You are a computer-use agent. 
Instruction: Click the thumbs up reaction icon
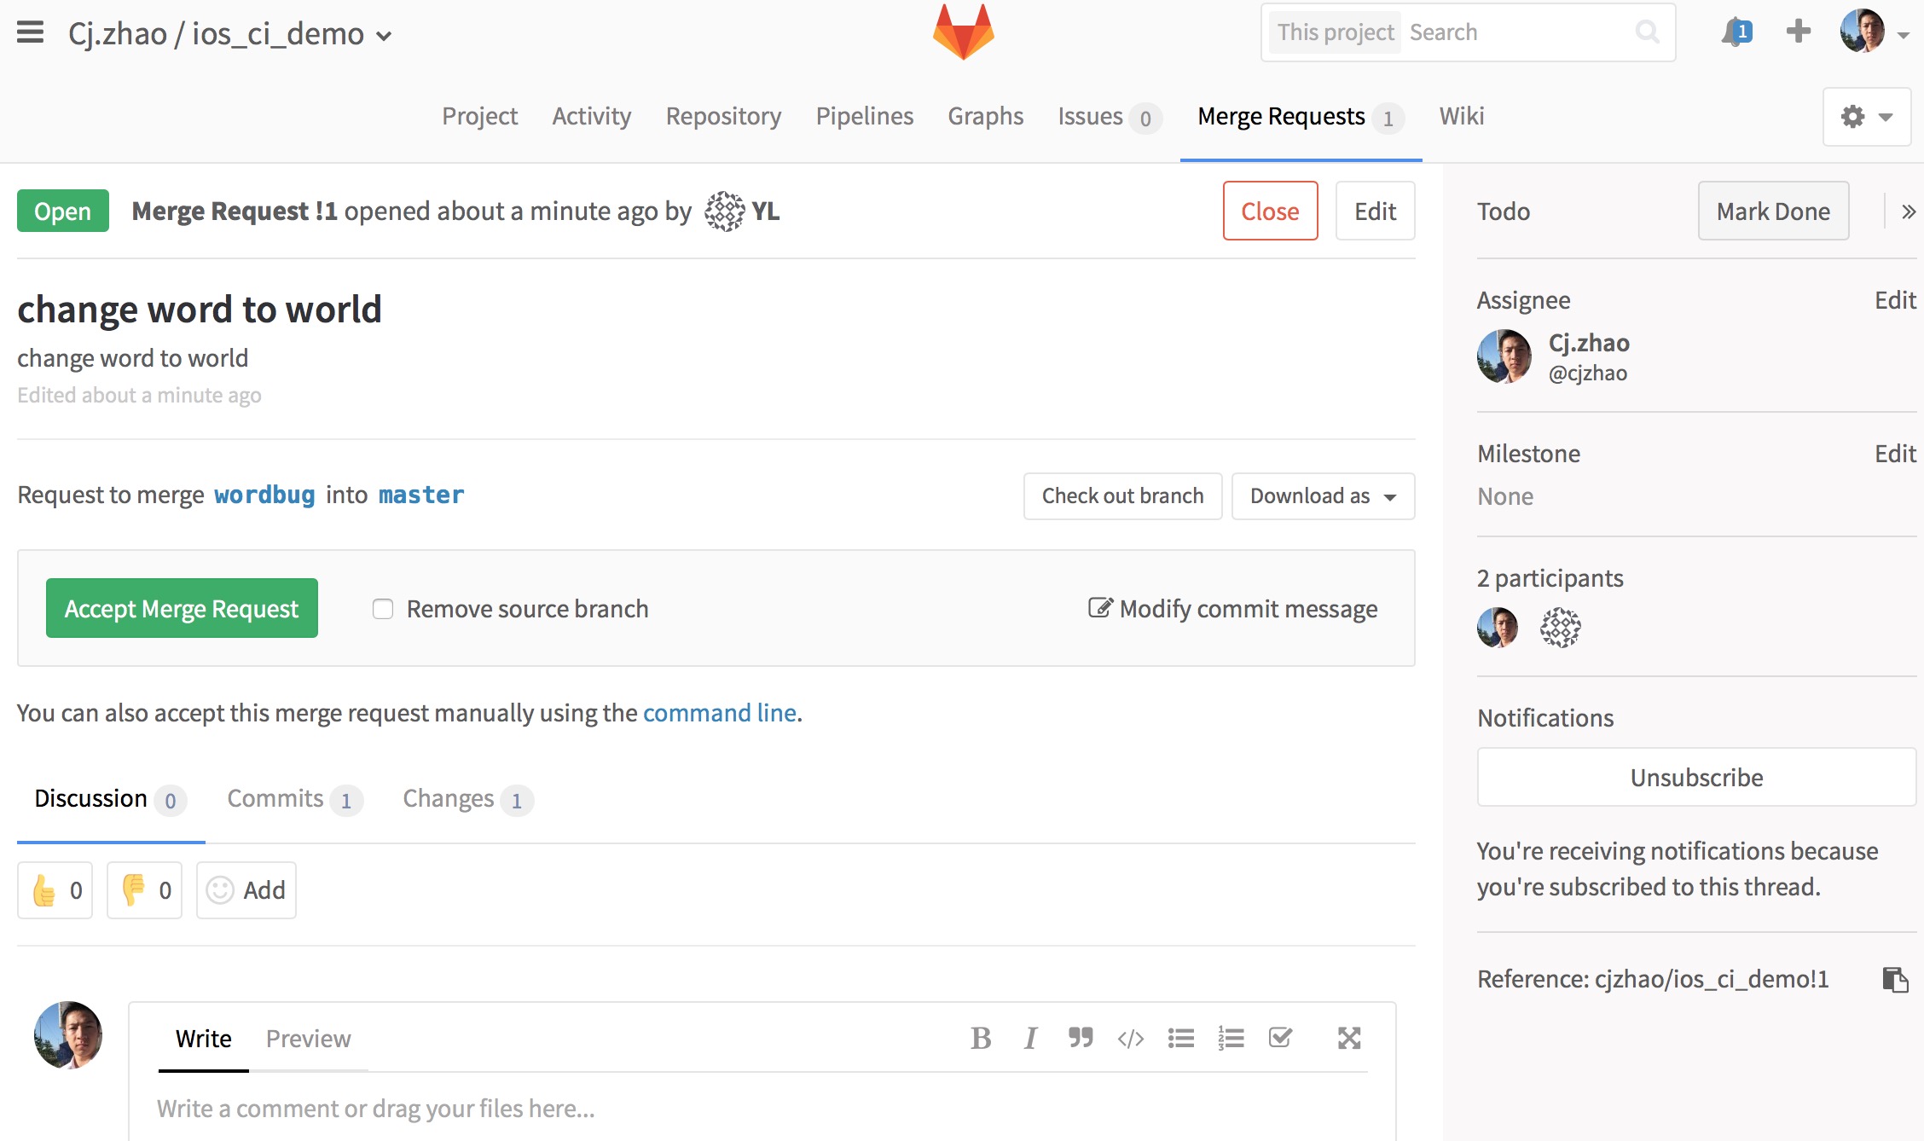[42, 889]
